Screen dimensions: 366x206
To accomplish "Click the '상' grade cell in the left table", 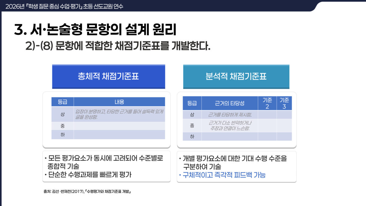I will point(63,114).
